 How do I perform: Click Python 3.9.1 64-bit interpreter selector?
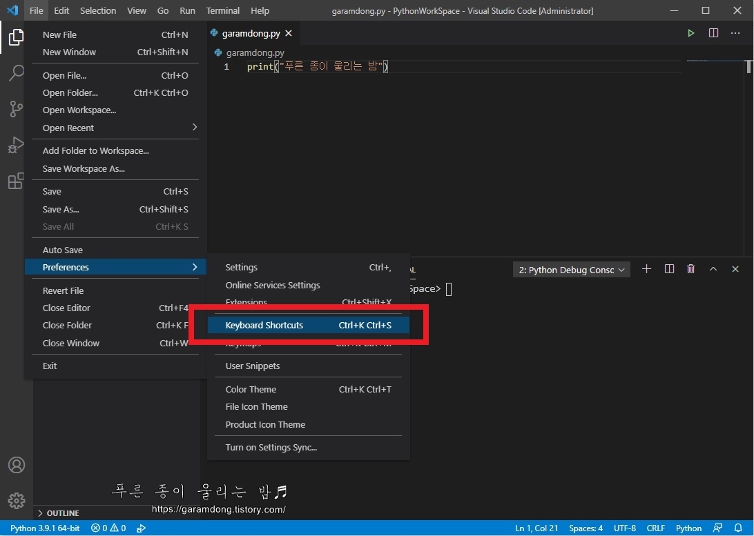pyautogui.click(x=45, y=528)
